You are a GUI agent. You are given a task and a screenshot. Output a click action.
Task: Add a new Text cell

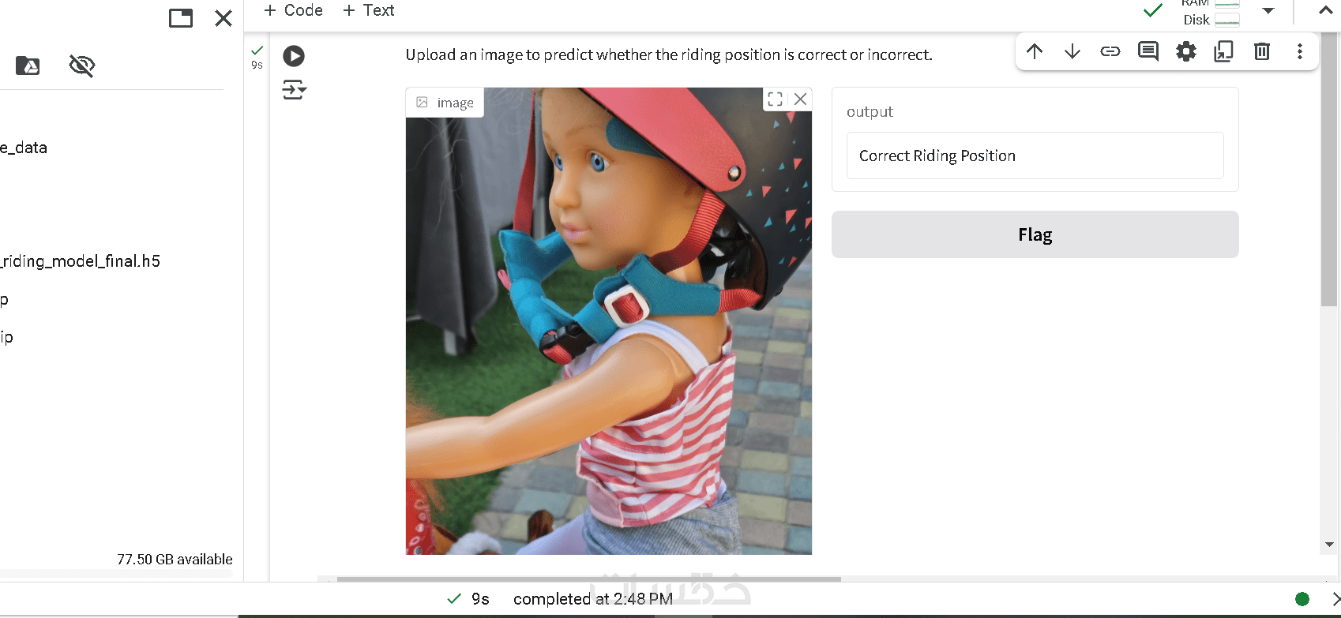coord(368,10)
